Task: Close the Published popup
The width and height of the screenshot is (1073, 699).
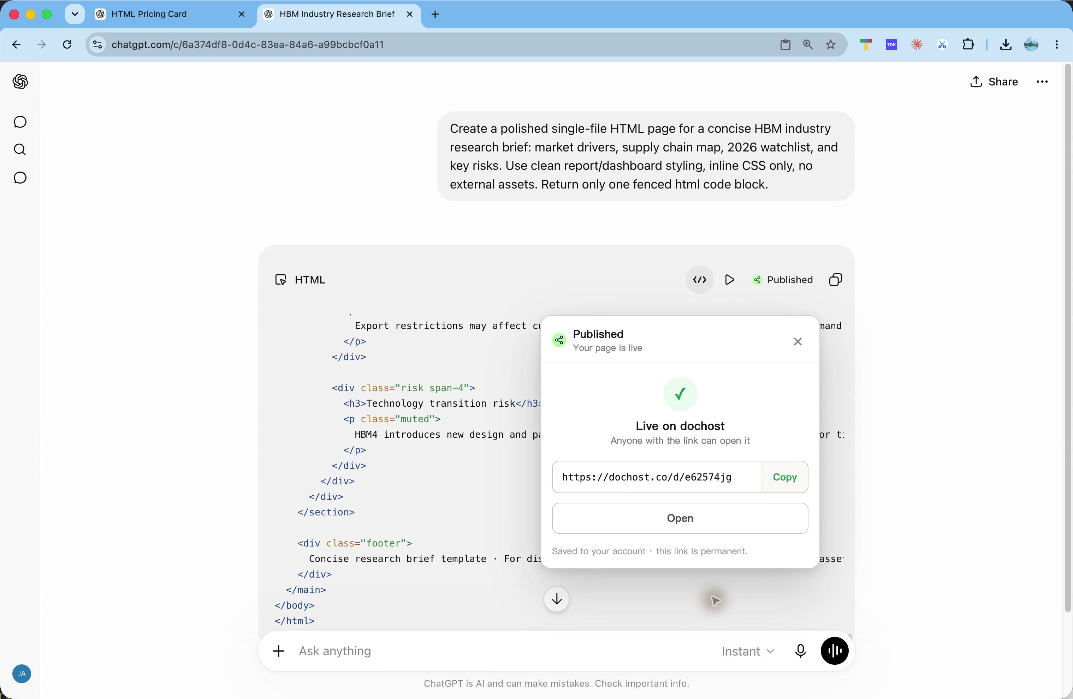Action: click(797, 341)
